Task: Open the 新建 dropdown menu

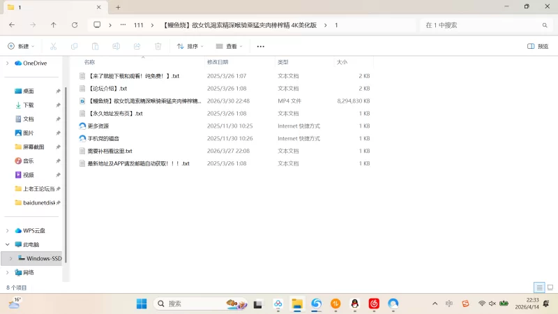Action: pyautogui.click(x=22, y=46)
